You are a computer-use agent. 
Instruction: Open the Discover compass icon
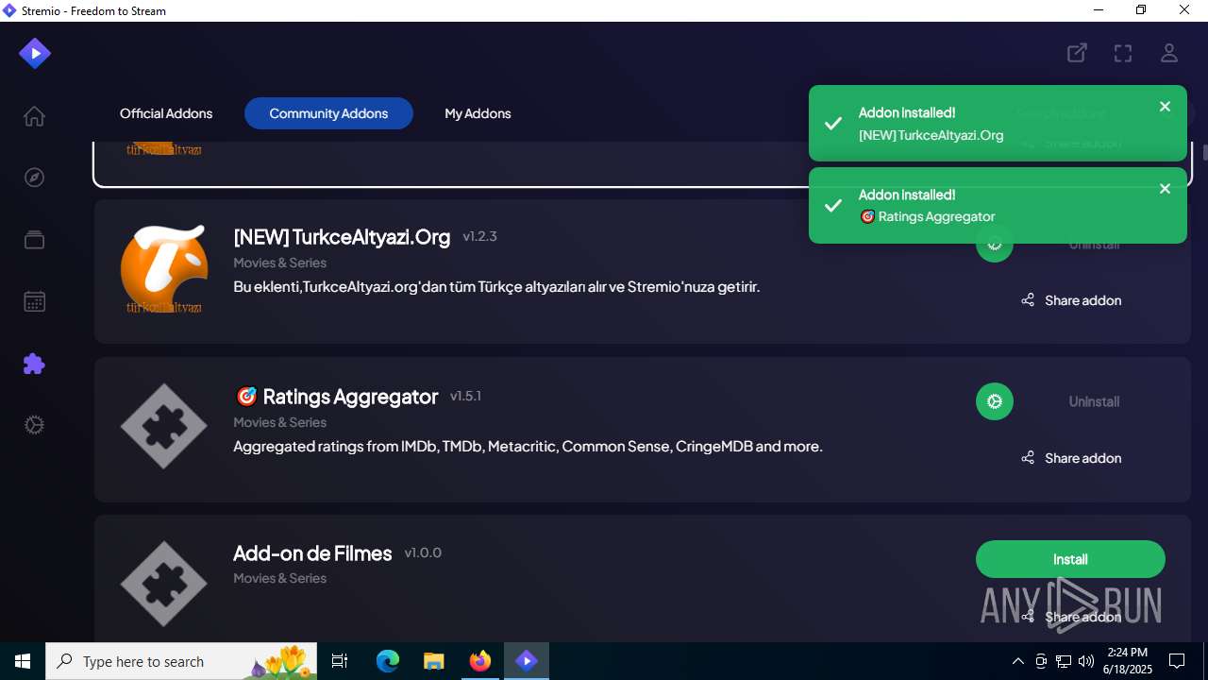point(34,178)
